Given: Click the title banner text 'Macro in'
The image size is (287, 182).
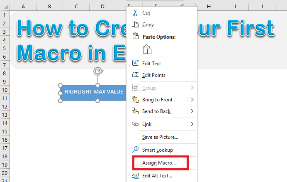Looking at the screenshot, I should click(x=61, y=53).
